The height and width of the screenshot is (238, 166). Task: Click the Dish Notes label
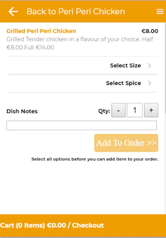tap(22, 111)
